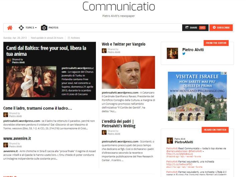246x177 pixels.
Task: Open the t.co/QSjHoBoLLQ tweet link
Action: [179, 154]
